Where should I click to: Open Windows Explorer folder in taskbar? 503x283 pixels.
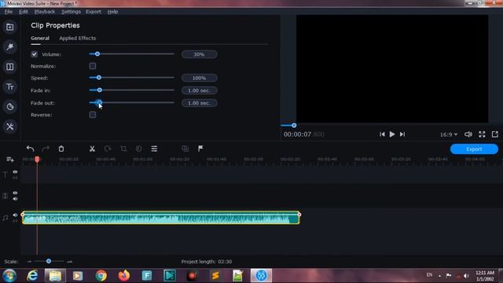click(x=55, y=276)
